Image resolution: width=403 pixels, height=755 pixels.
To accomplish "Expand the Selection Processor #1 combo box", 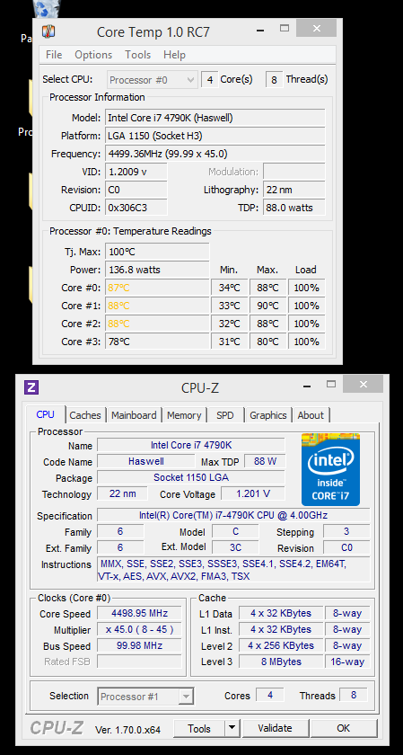I will [x=146, y=697].
